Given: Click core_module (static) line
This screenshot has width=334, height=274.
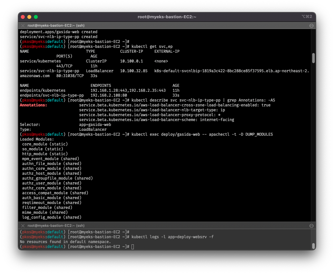Looking at the screenshot, I should coord(45,144).
